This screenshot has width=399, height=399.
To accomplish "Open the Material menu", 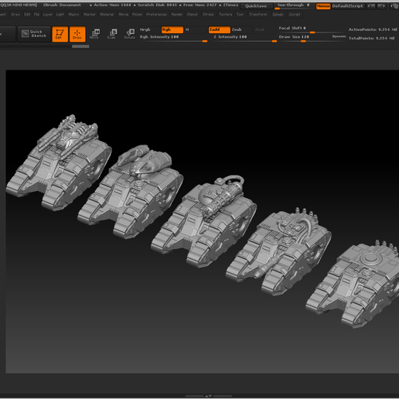I will tap(107, 15).
